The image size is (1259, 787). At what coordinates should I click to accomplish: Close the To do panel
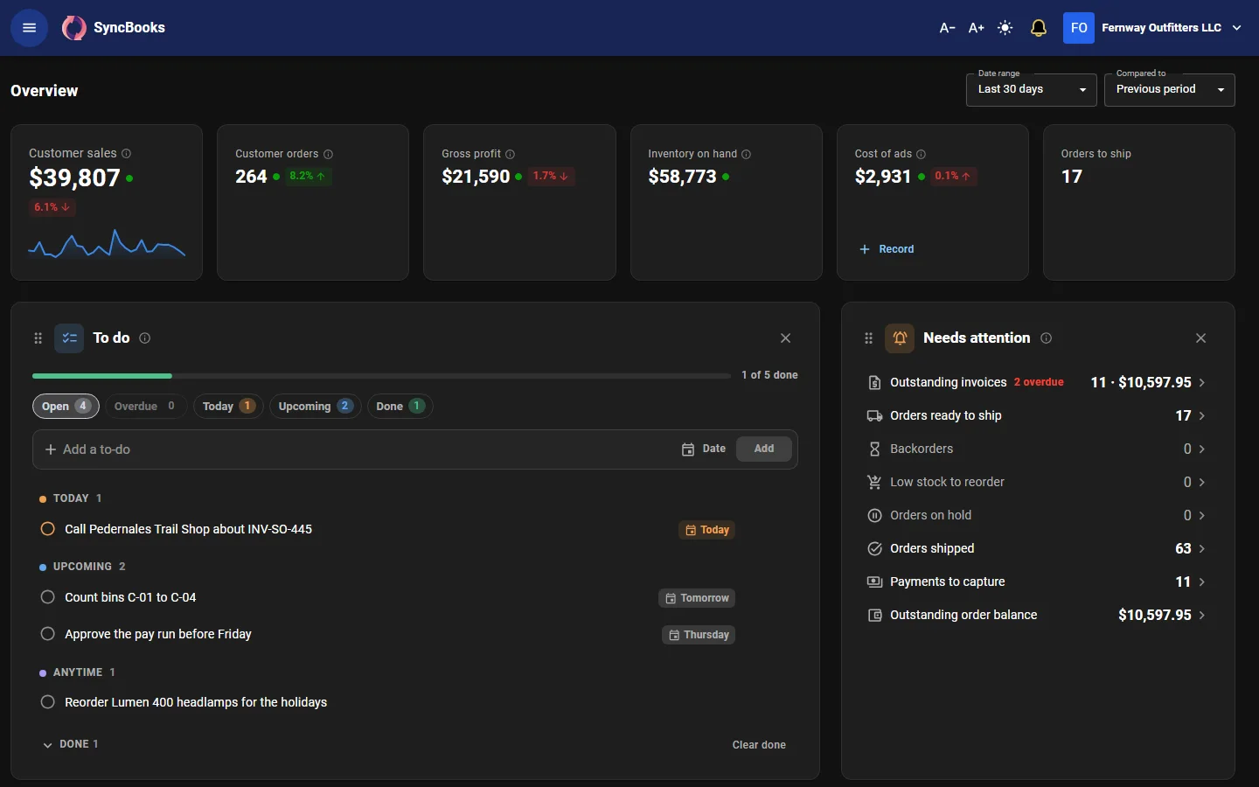click(785, 338)
